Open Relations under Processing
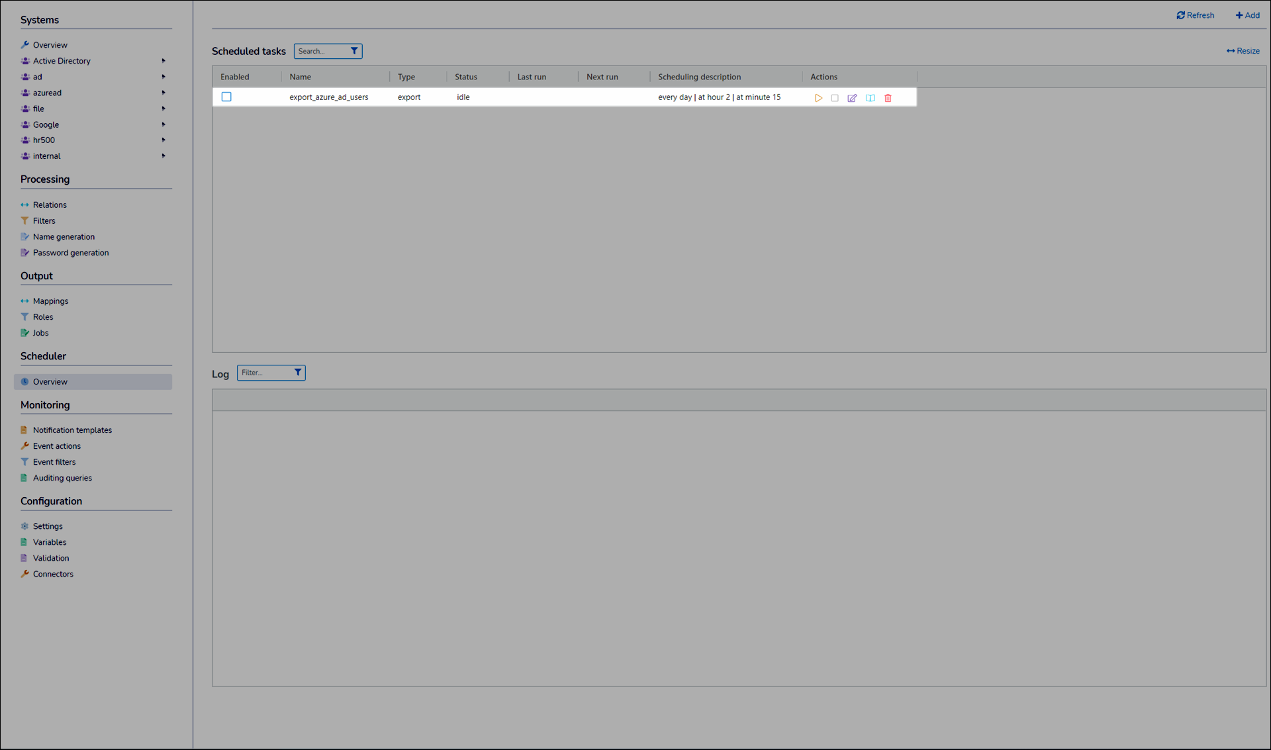This screenshot has height=750, width=1271. coord(50,205)
